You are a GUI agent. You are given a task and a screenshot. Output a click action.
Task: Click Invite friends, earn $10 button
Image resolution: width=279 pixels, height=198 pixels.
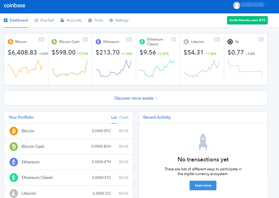pyautogui.click(x=247, y=20)
